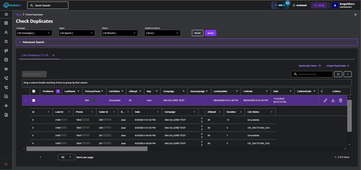Open the Campaign dropdown showing All Campaigns

tap(34, 33)
